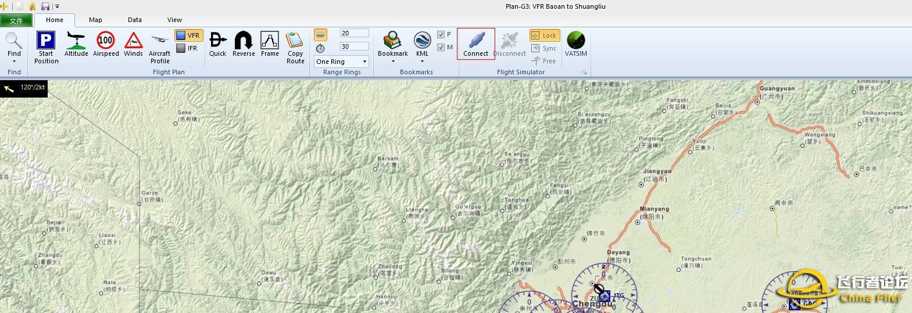The height and width of the screenshot is (313, 912).
Task: Click the Frame route tool
Action: point(270,44)
